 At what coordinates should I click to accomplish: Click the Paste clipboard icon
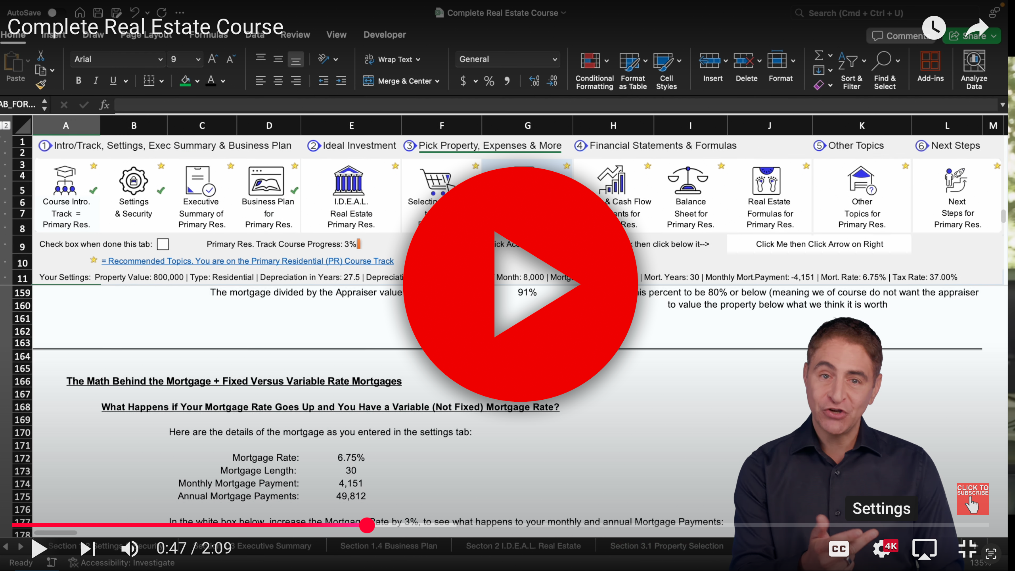(14, 62)
